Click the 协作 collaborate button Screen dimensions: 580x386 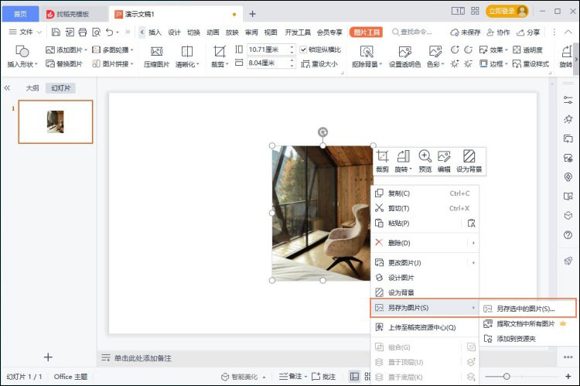(x=498, y=32)
